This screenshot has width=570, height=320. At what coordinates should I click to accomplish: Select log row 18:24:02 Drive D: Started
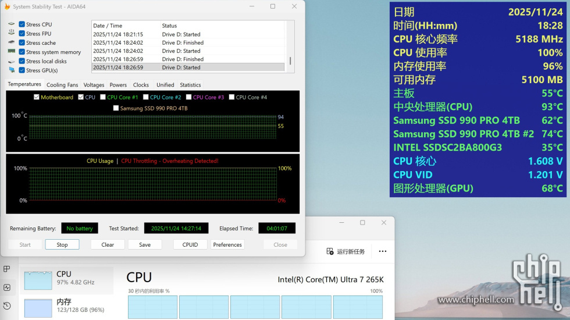[x=188, y=51]
